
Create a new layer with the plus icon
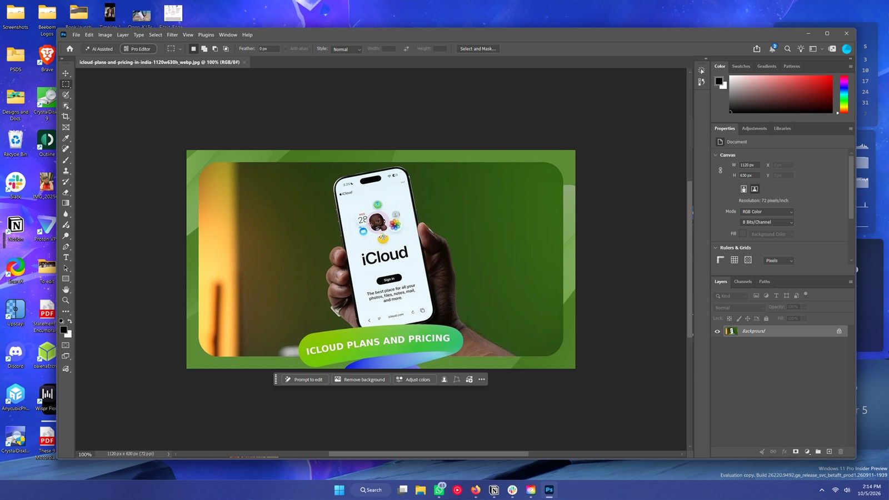coord(829,452)
